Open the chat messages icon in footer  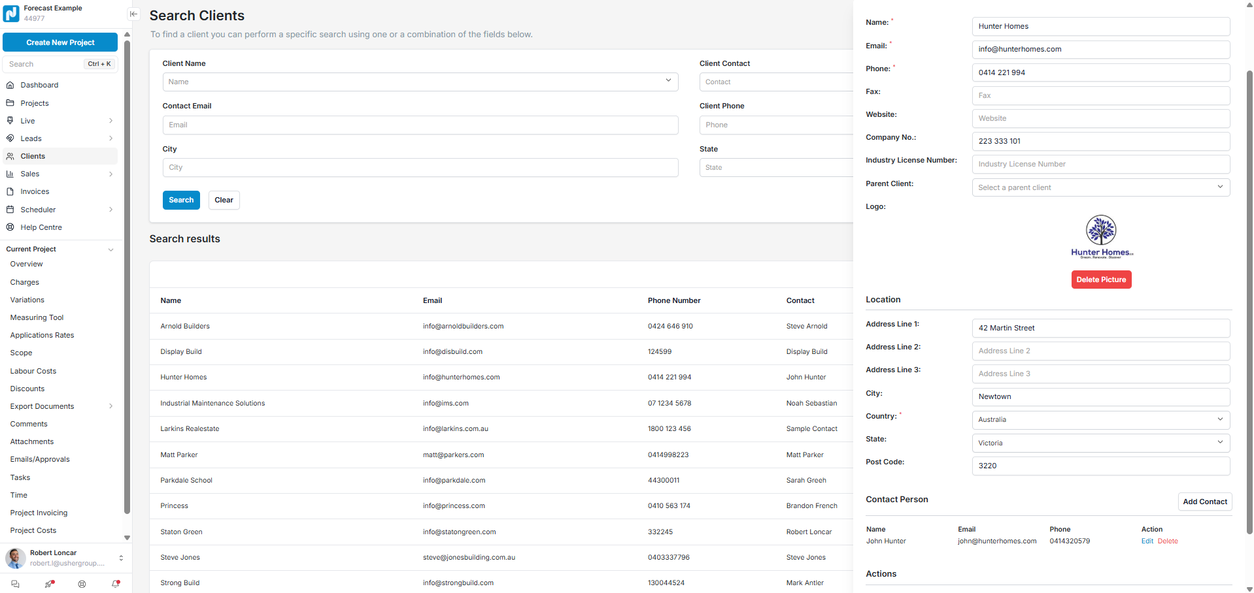tap(15, 584)
